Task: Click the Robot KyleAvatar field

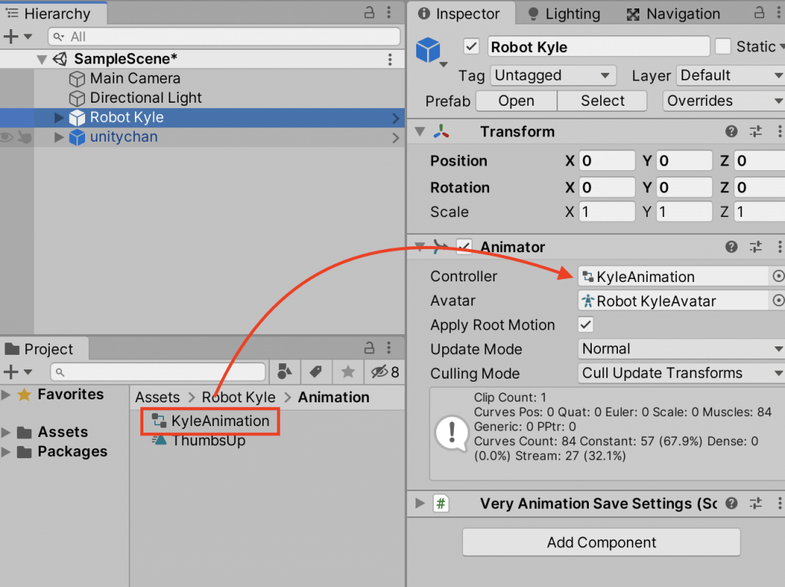Action: point(673,300)
